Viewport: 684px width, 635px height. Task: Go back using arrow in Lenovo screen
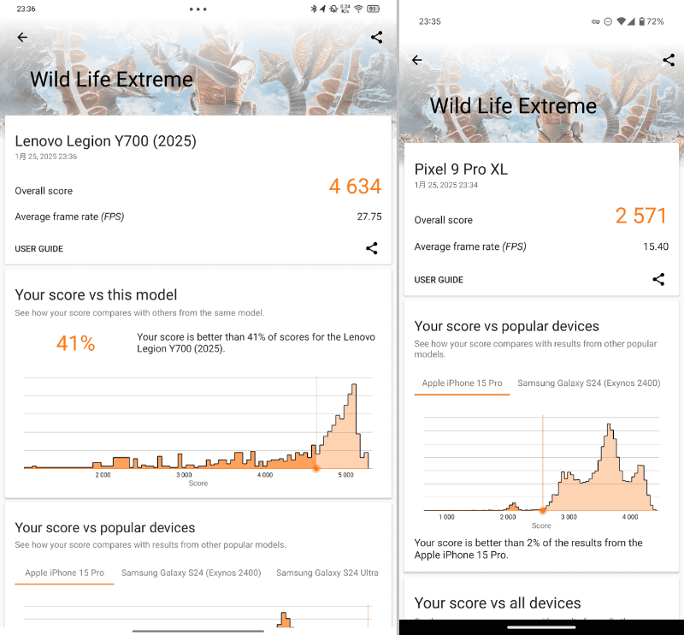pyautogui.click(x=22, y=38)
